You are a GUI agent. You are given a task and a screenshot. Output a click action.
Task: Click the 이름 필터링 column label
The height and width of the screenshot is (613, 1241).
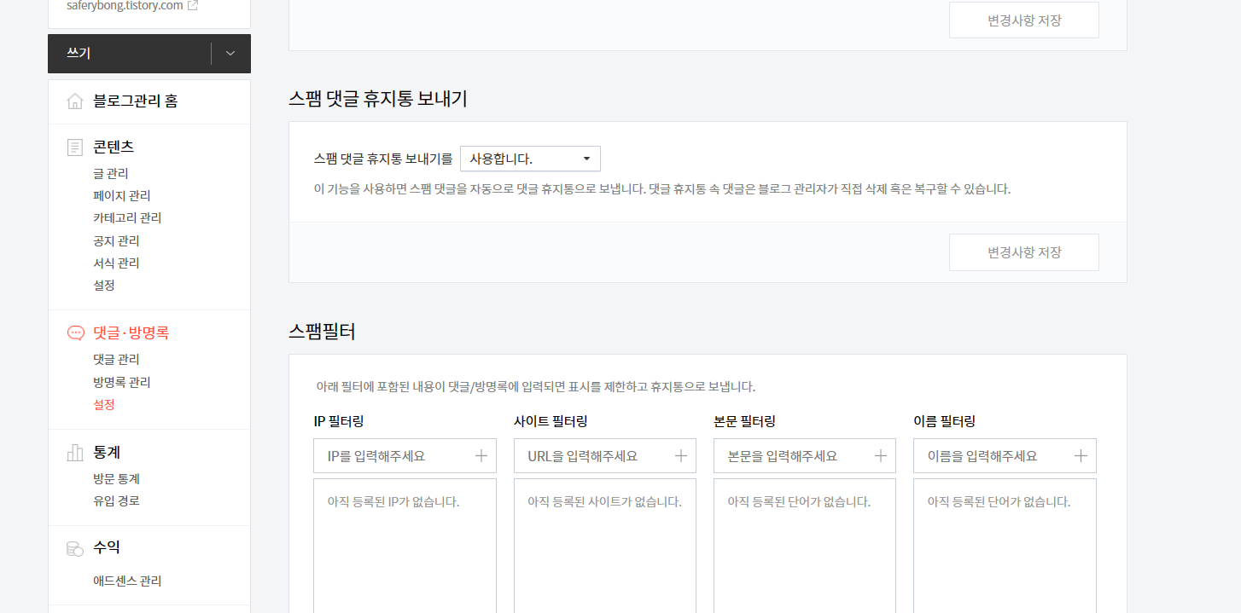pos(944,421)
